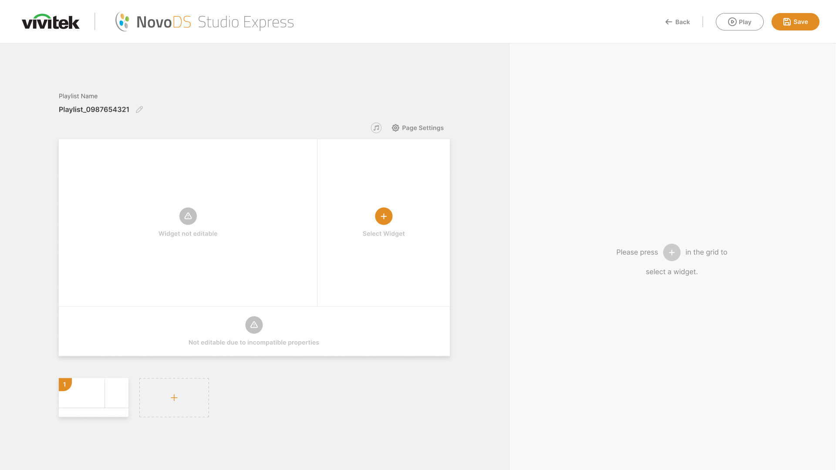Click the Widget not editable warning icon
The width and height of the screenshot is (836, 470).
tap(188, 216)
